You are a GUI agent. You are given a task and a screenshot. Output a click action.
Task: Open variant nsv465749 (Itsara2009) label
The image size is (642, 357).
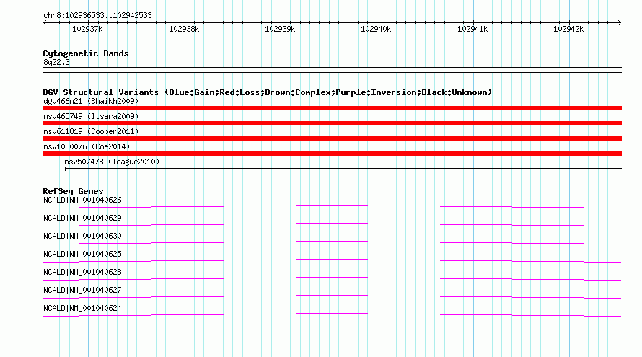pos(91,116)
